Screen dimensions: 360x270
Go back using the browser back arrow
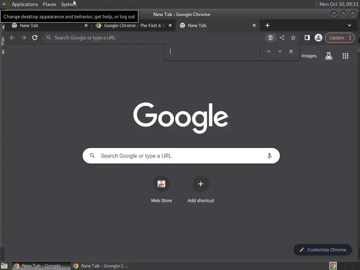point(12,38)
